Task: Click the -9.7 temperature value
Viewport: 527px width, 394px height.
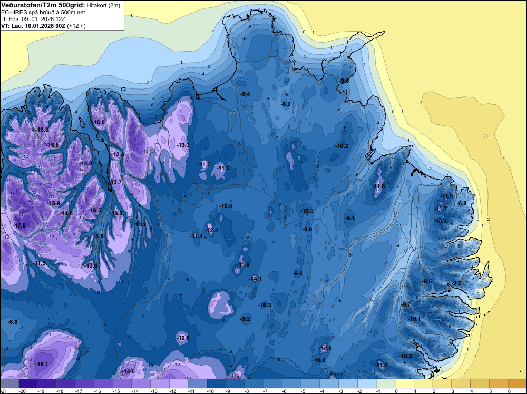Action: pos(406,304)
